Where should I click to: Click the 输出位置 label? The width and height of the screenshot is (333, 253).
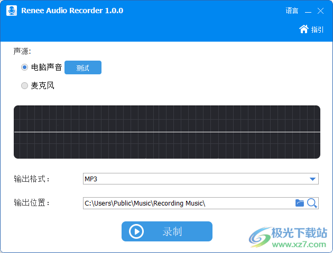point(32,203)
